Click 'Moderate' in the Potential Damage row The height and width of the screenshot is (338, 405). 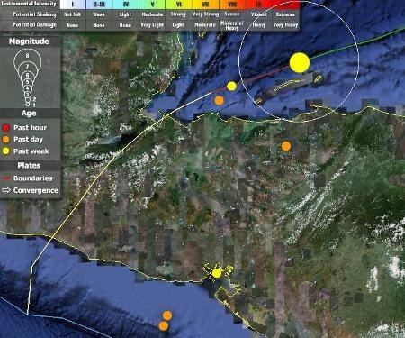coord(205,25)
